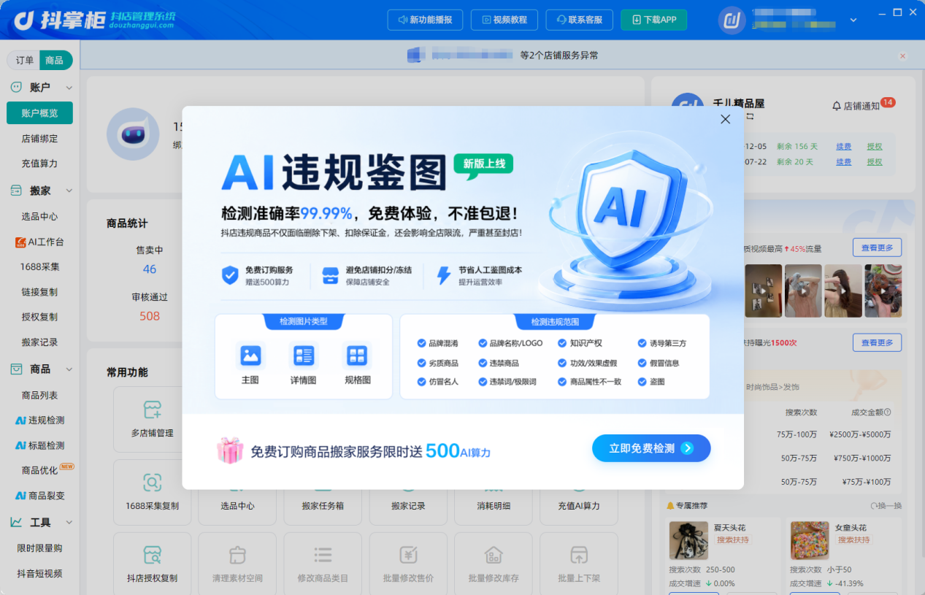Open 搬家记录 in the sidebar
Screen dimensions: 925x595
click(39, 342)
